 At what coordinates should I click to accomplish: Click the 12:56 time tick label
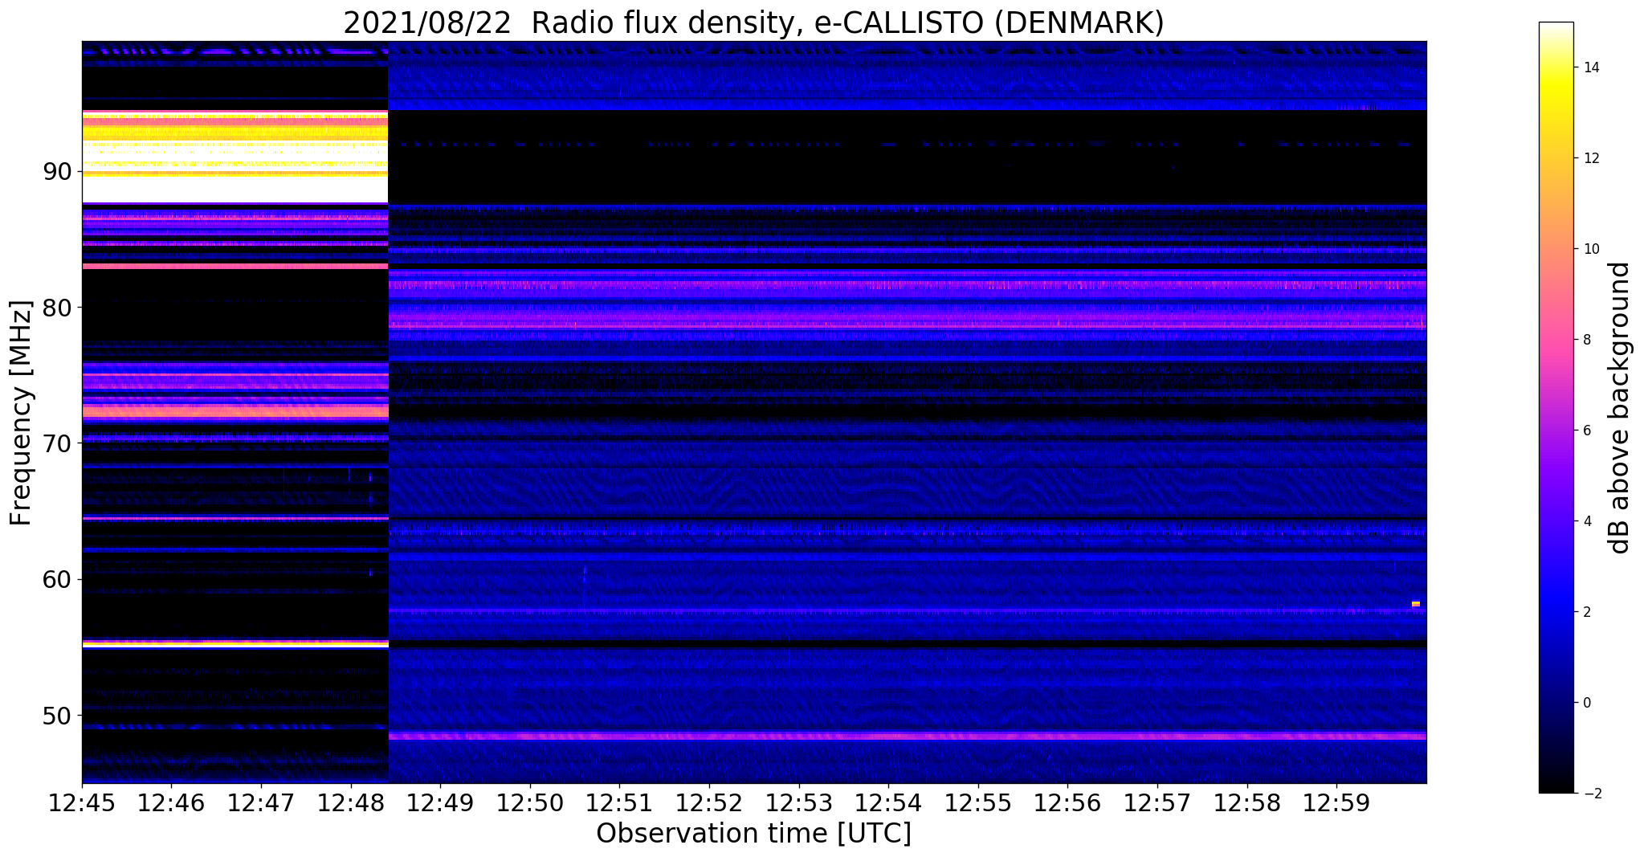[1067, 802]
